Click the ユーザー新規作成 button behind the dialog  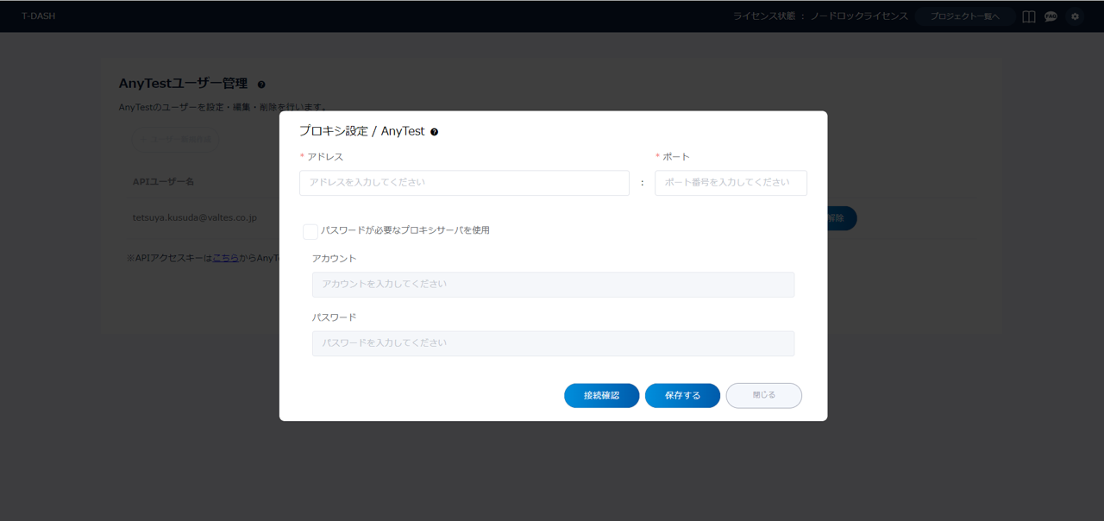(175, 140)
